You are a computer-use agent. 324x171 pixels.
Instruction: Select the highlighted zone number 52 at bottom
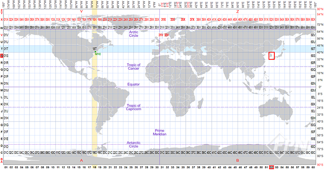tap(272, 168)
